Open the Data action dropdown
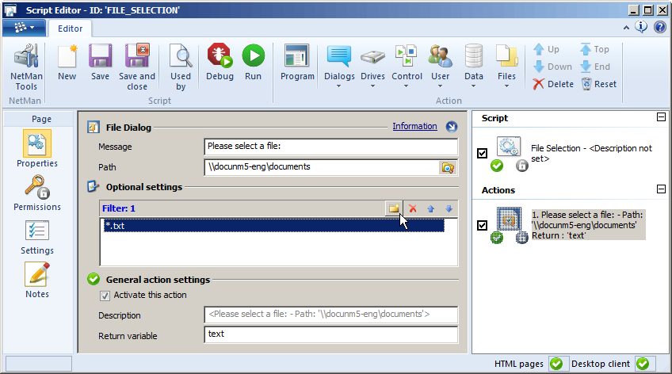Viewport: 672px width, 374px height. coord(474,66)
